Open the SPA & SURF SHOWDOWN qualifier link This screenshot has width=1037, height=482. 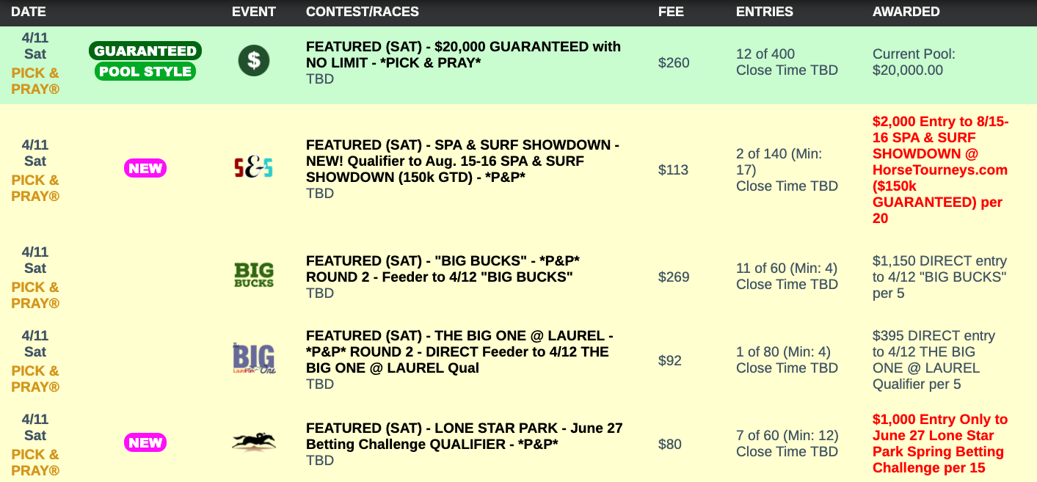(x=462, y=161)
